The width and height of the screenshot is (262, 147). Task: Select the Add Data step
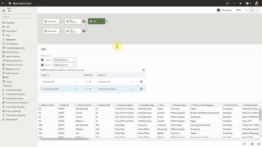(8, 23)
